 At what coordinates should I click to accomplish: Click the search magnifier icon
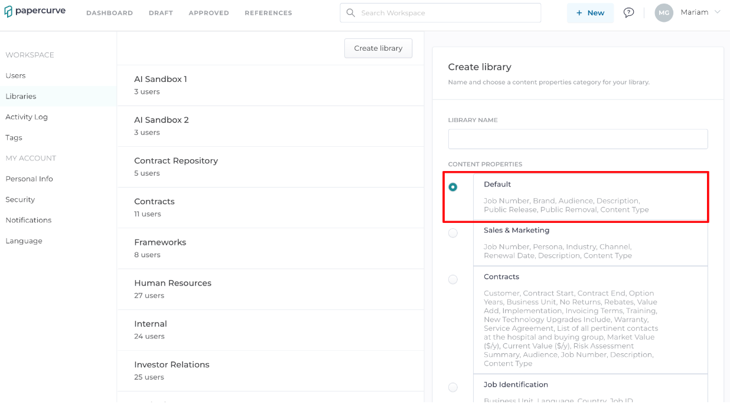point(351,12)
